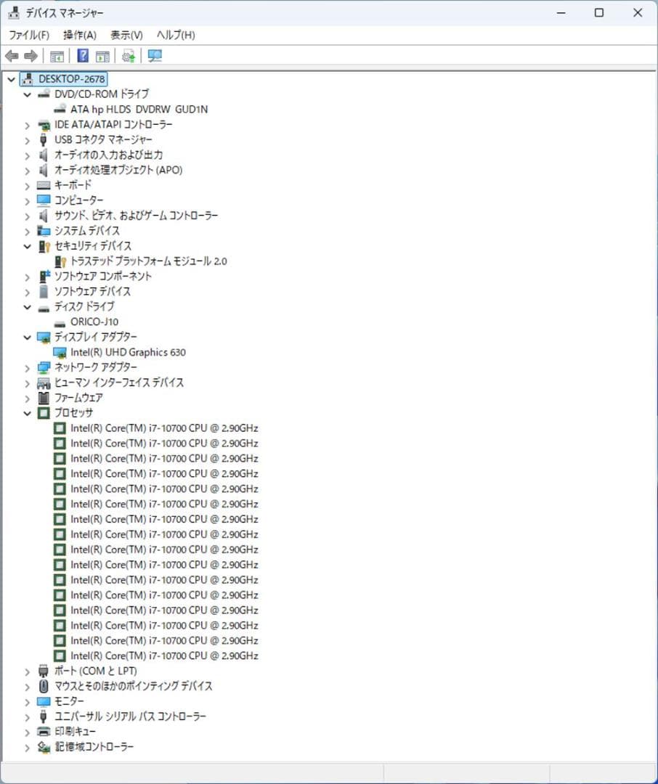Collapse the プロセッサ category
Screen dimensions: 658x784
coord(27,412)
